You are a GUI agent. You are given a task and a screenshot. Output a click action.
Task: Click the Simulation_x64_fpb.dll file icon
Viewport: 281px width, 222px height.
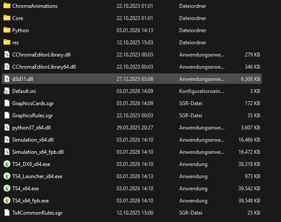coord(7,152)
